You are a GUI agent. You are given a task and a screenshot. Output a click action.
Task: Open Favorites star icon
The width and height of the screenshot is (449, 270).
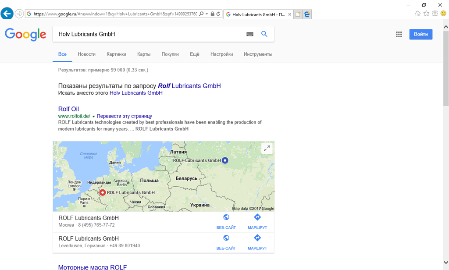(426, 14)
